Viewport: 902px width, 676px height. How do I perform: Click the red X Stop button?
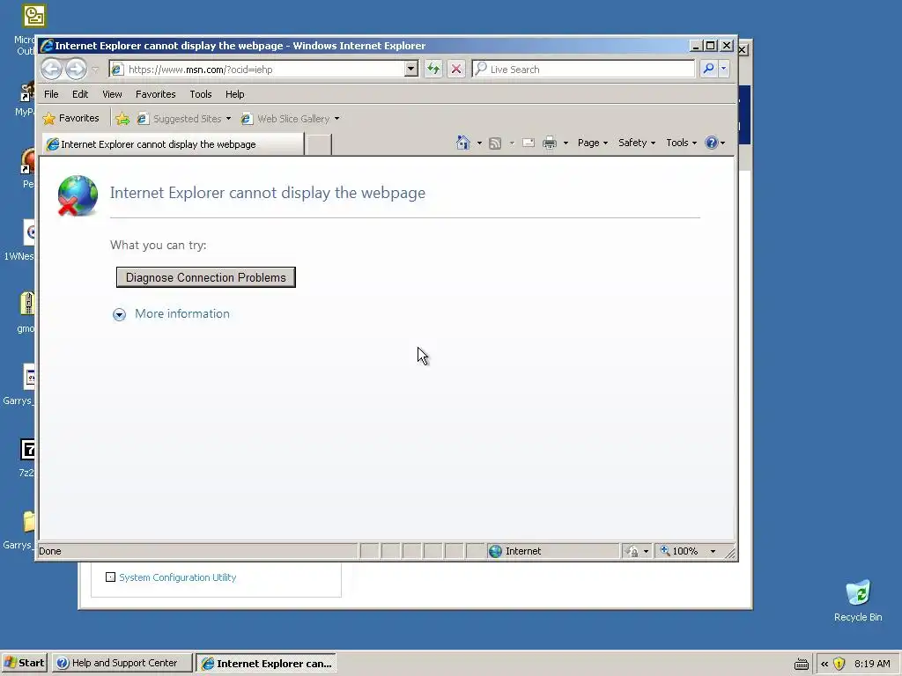pos(456,70)
